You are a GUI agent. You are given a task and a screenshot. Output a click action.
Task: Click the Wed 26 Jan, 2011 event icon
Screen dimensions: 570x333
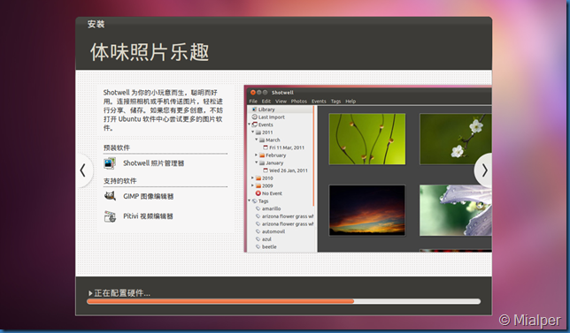point(266,170)
